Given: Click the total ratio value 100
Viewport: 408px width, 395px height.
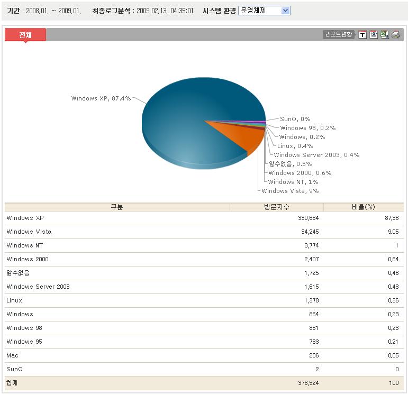Looking at the screenshot, I should pos(394,383).
